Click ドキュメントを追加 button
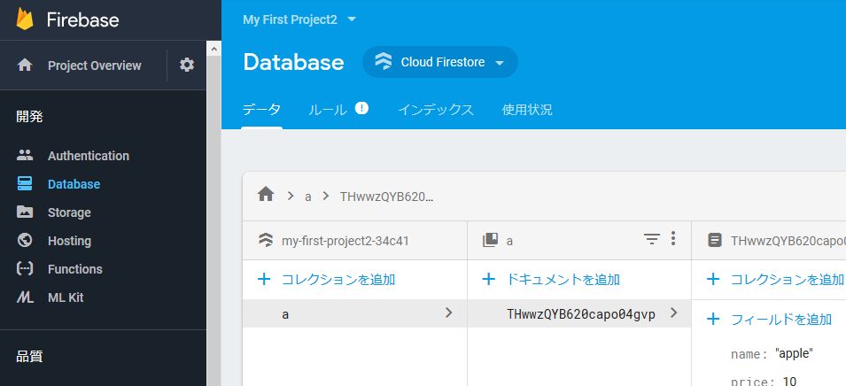This screenshot has width=846, height=386. click(563, 279)
